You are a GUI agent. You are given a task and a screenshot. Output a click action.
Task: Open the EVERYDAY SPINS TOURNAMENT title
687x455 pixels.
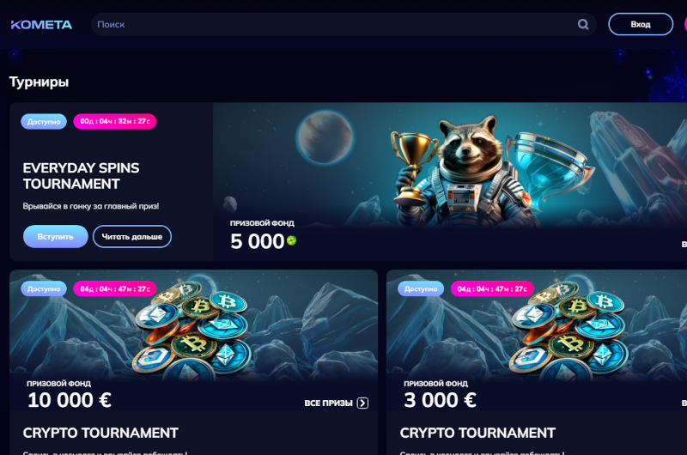pos(81,176)
